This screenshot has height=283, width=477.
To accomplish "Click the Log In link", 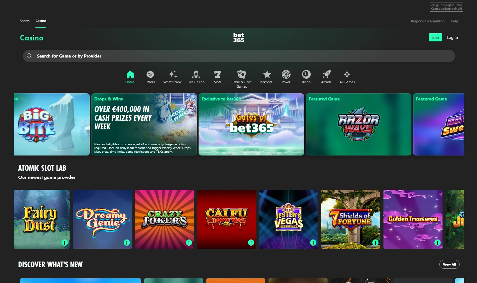I will point(452,37).
